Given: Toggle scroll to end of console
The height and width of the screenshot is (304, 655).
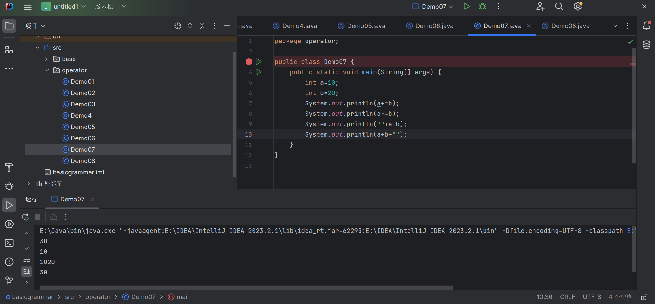Looking at the screenshot, I should coord(27,271).
